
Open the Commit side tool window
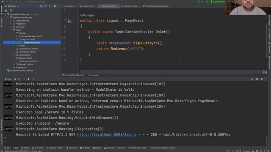coord(2,22)
